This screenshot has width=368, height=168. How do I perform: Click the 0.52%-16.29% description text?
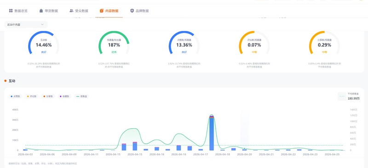pyautogui.click(x=44, y=65)
